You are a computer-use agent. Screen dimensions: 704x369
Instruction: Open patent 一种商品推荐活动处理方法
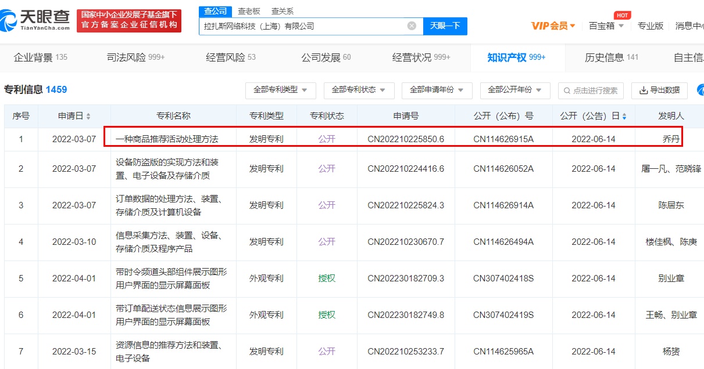pyautogui.click(x=167, y=139)
